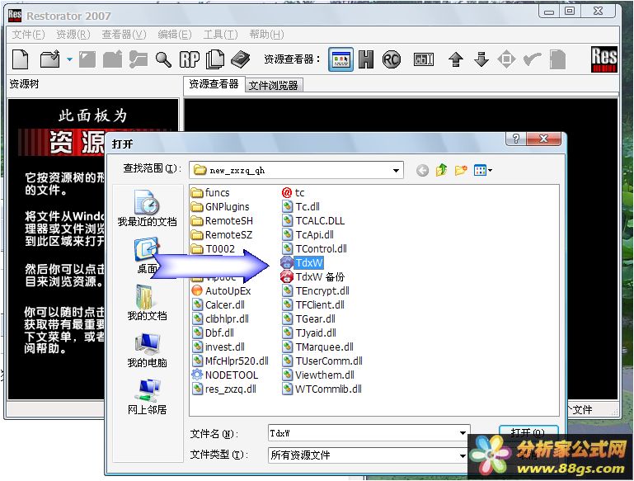Open the 查看器(V) menu
The image size is (634, 481).
tap(124, 35)
